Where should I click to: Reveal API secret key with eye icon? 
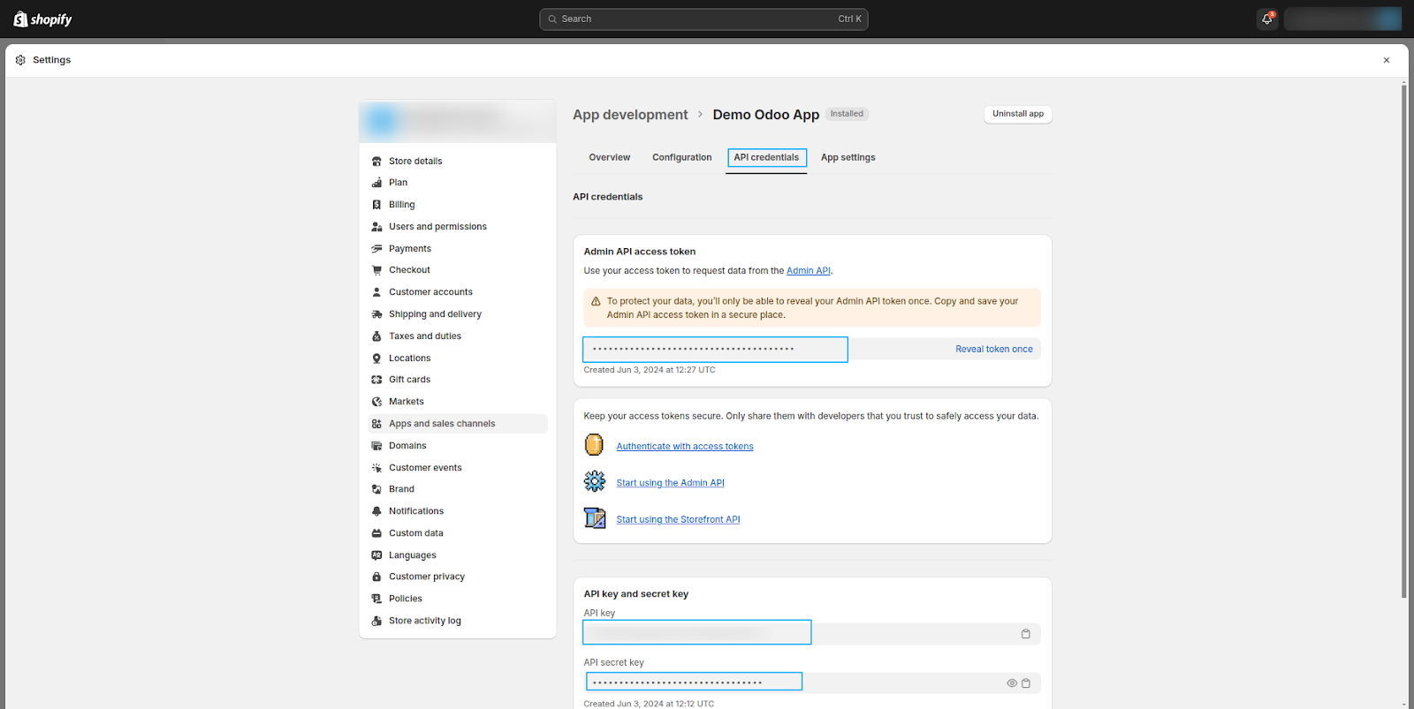tap(1012, 683)
